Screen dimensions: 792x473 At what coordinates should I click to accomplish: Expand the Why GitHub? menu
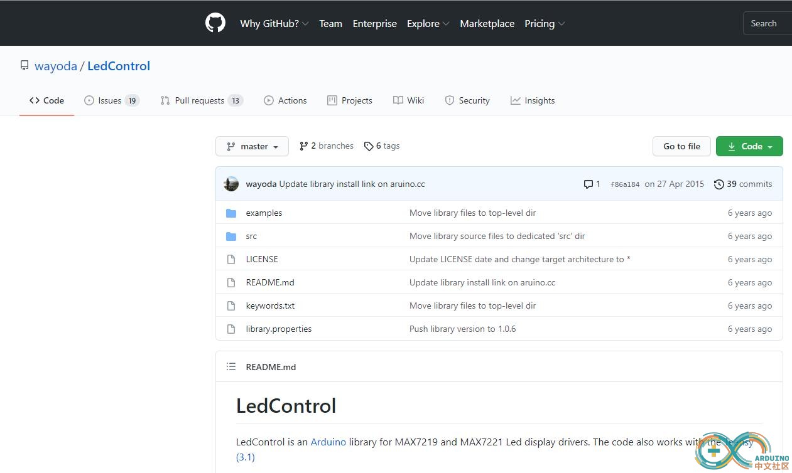[274, 23]
